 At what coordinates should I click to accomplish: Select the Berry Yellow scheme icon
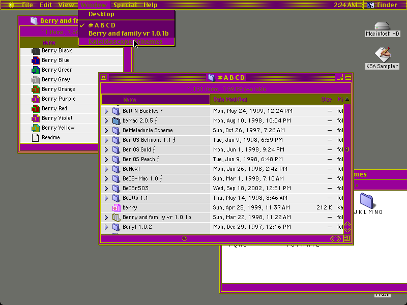click(35, 128)
